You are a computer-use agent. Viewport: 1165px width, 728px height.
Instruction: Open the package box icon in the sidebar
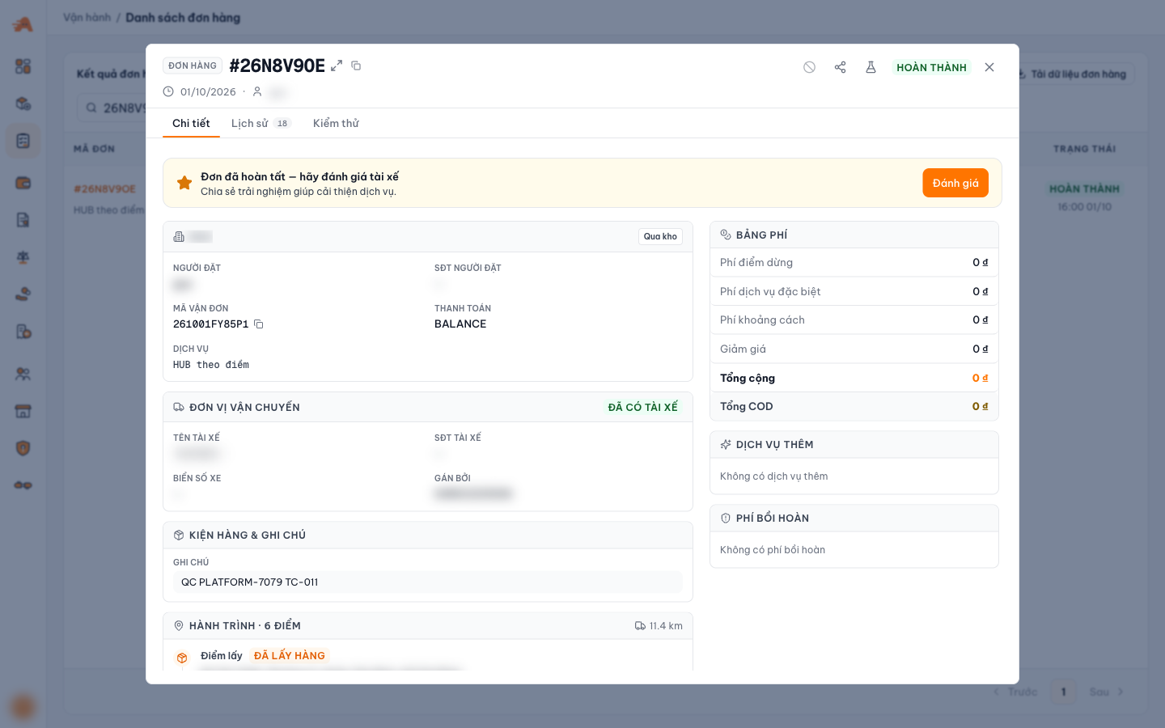point(23,104)
